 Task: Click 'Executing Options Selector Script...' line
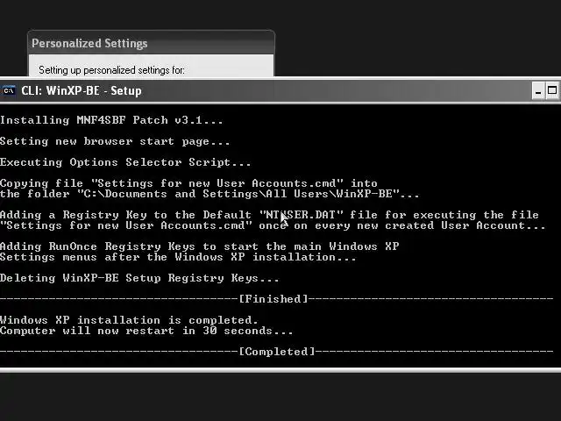[125, 162]
